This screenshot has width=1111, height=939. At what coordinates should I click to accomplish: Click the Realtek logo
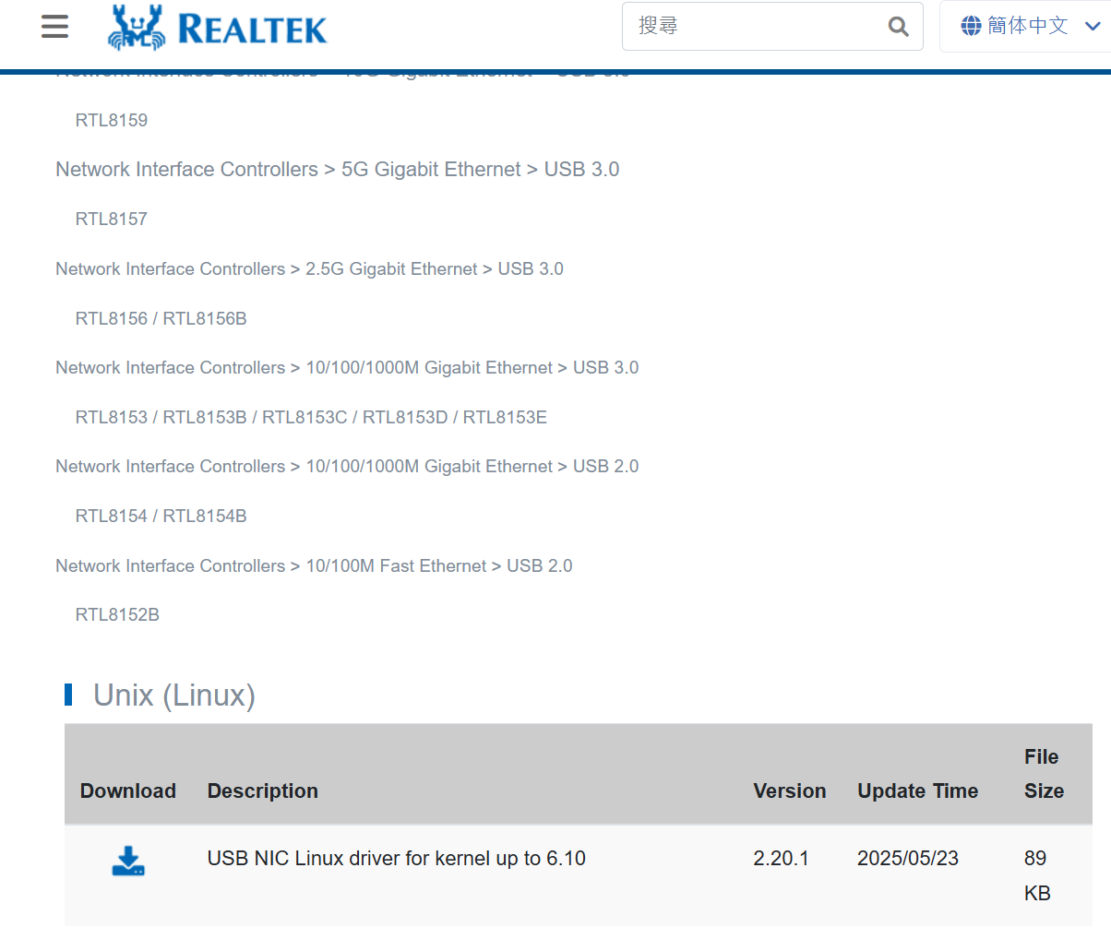click(x=218, y=27)
